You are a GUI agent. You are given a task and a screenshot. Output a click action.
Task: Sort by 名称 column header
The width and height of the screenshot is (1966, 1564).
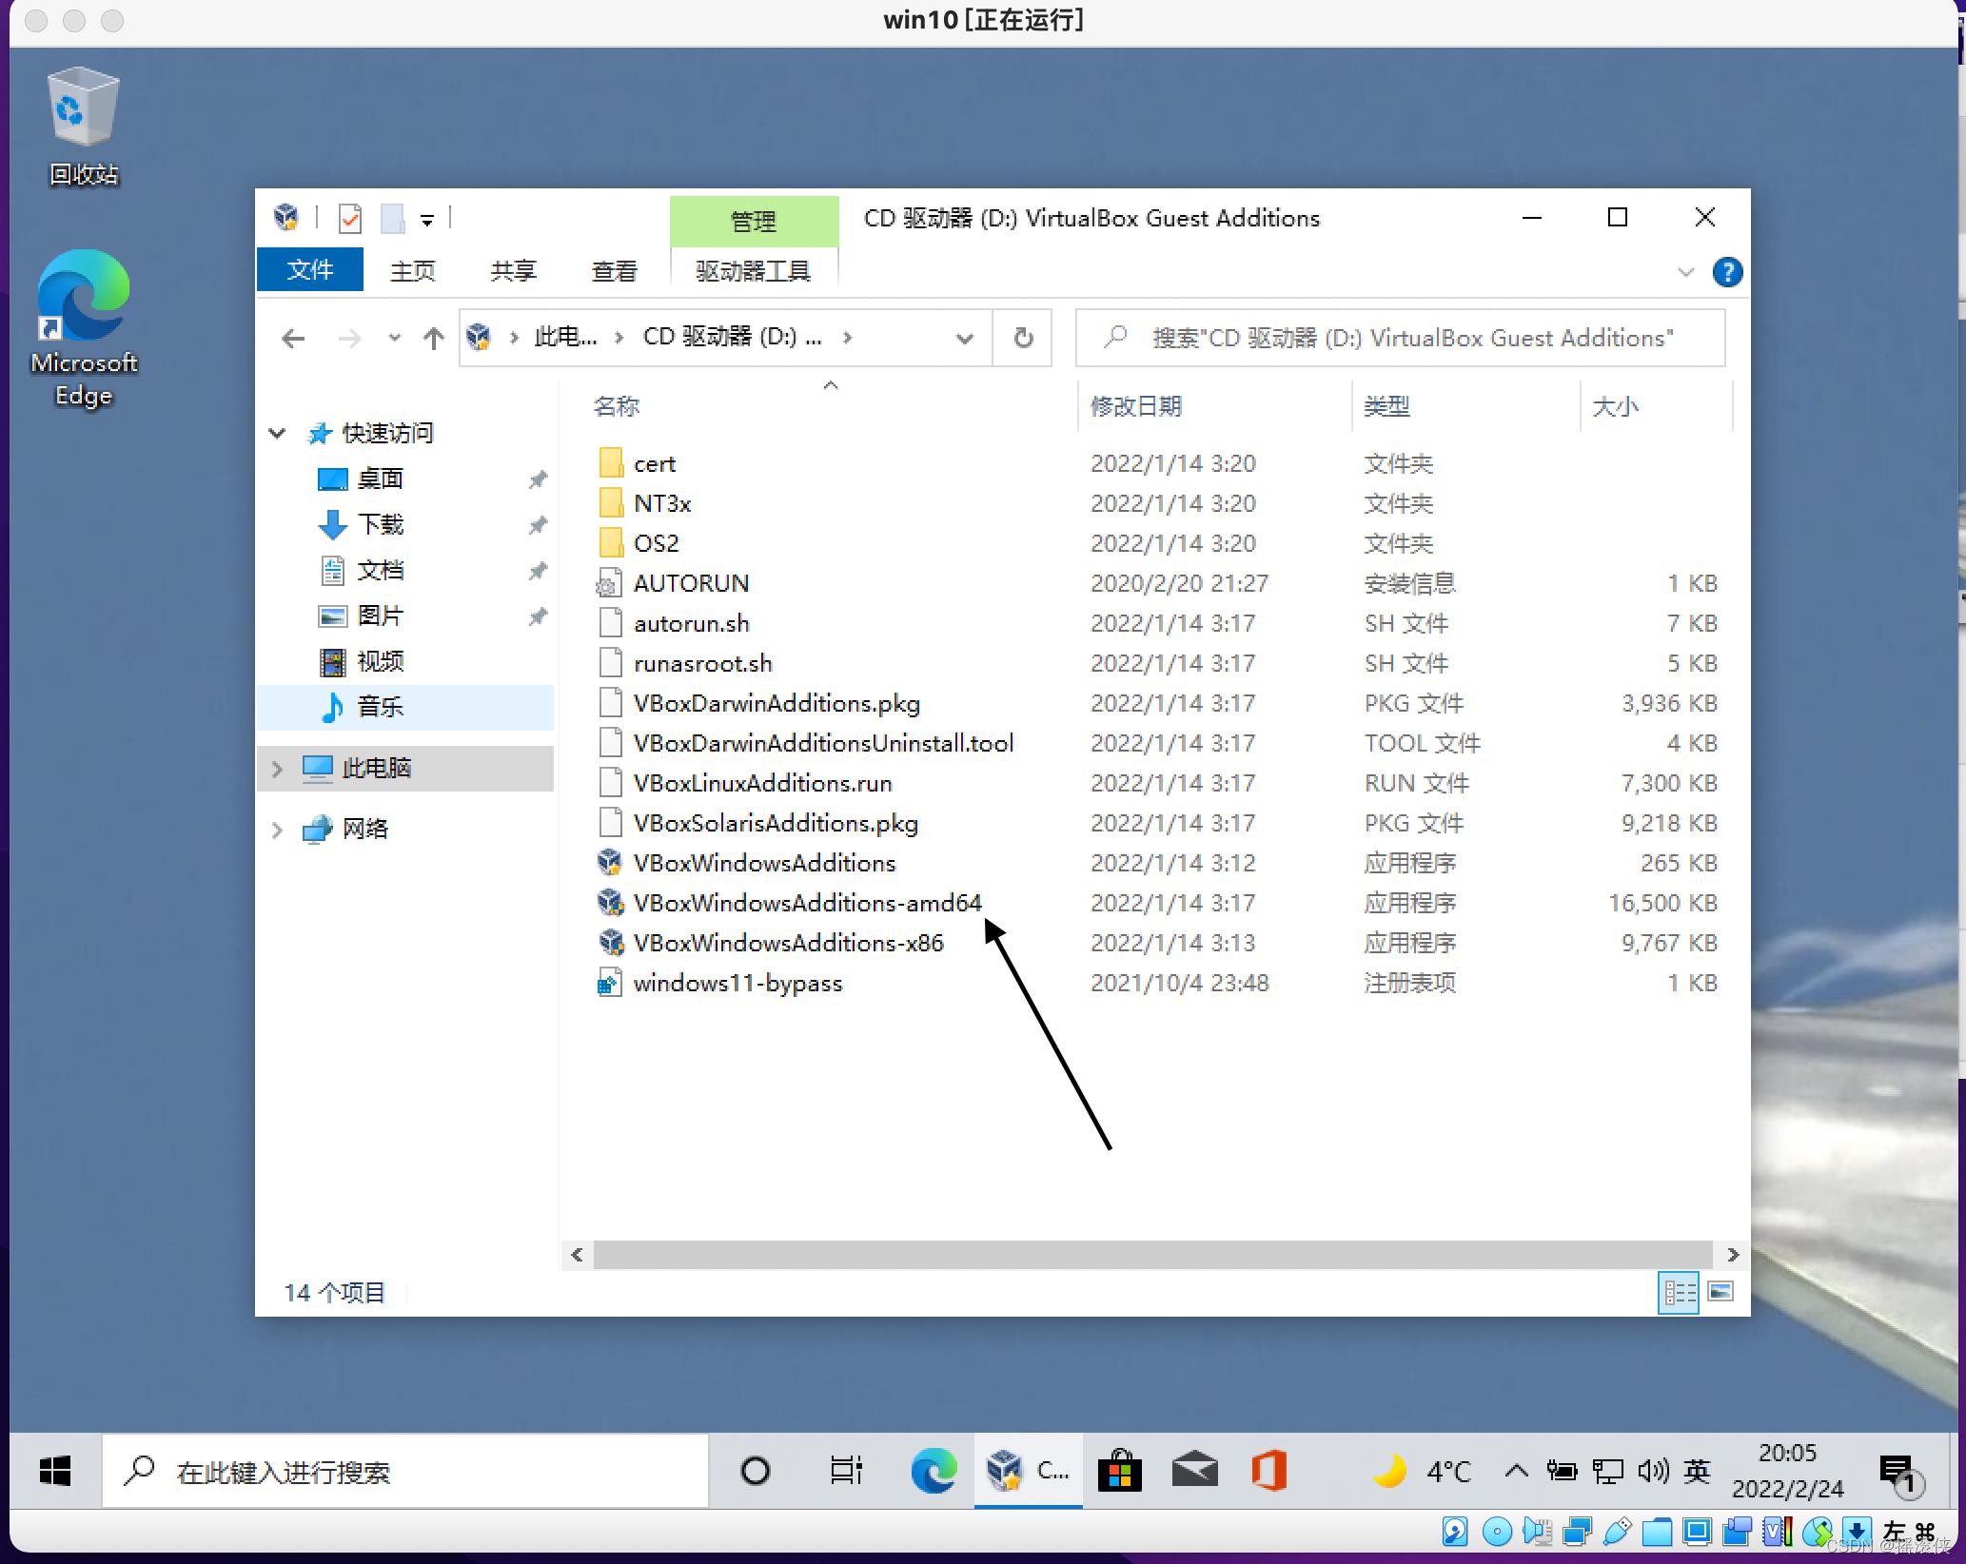pyautogui.click(x=617, y=406)
